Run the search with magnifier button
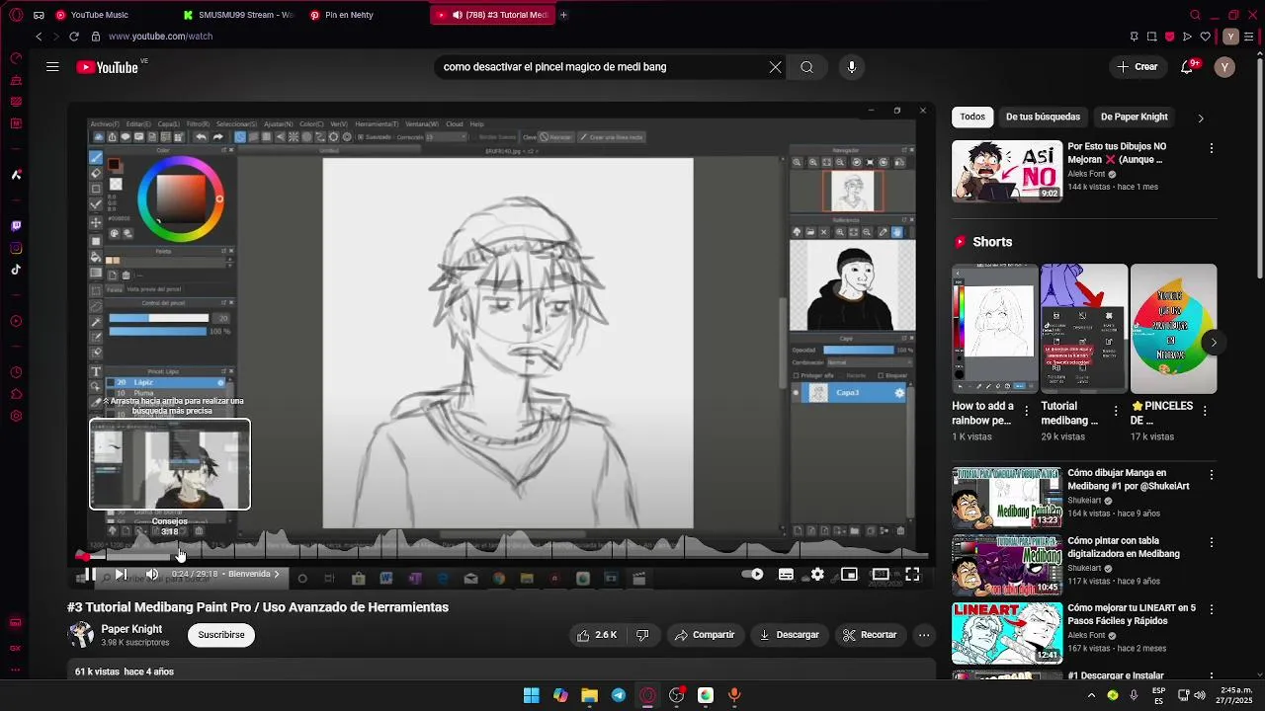 click(x=806, y=67)
